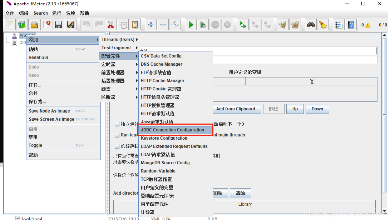
Task: Open the Templates toolbar icon
Action: point(22,25)
